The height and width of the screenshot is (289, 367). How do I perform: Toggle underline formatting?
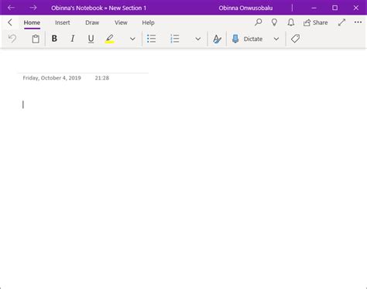click(91, 39)
